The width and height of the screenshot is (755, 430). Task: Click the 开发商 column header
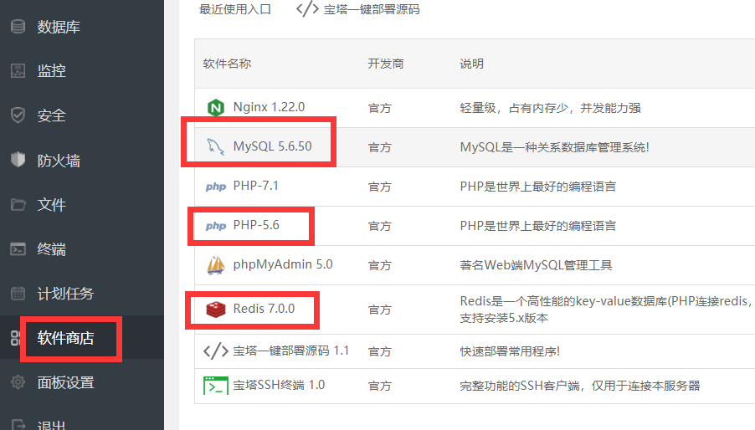tap(386, 64)
